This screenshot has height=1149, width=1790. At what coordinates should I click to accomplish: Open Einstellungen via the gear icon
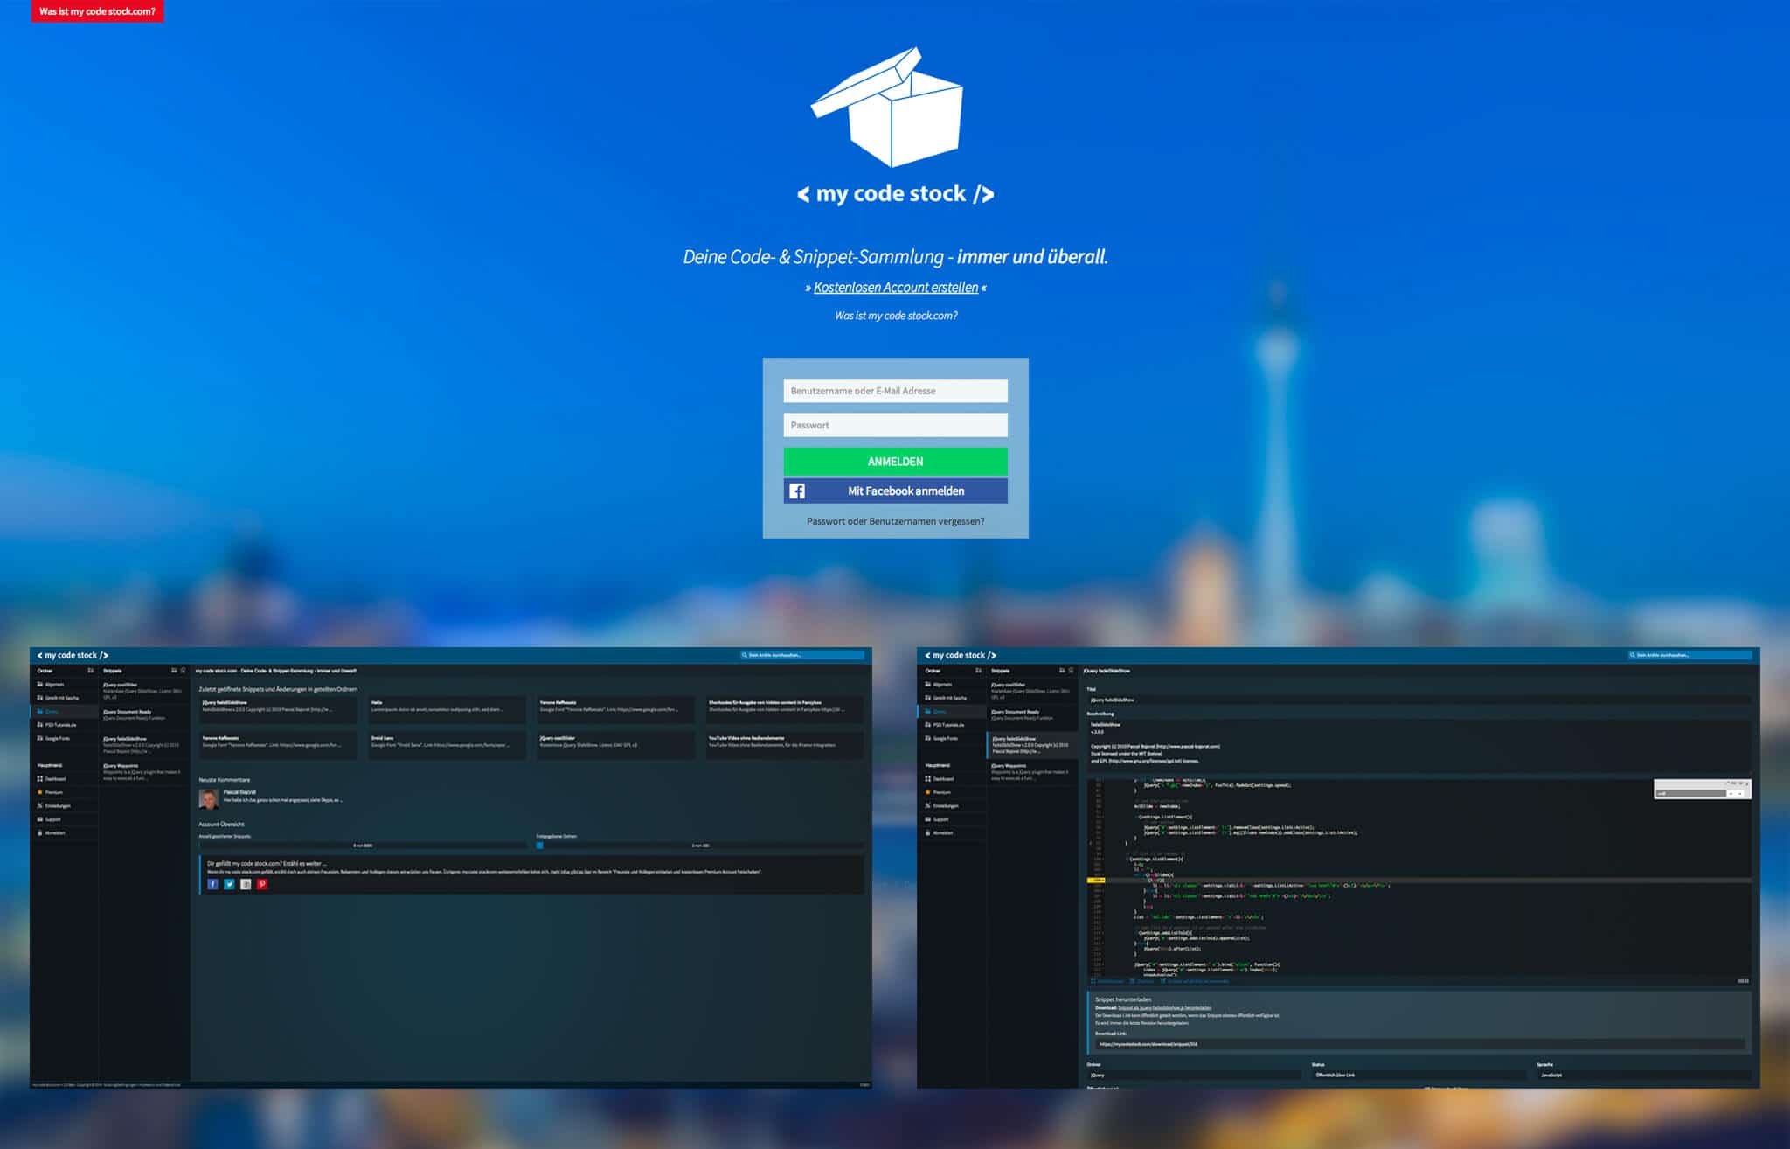[40, 806]
